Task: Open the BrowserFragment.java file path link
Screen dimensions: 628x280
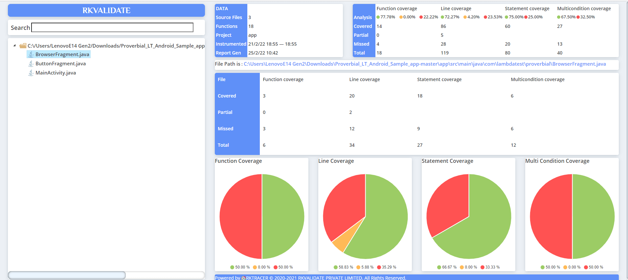Action: coord(424,64)
